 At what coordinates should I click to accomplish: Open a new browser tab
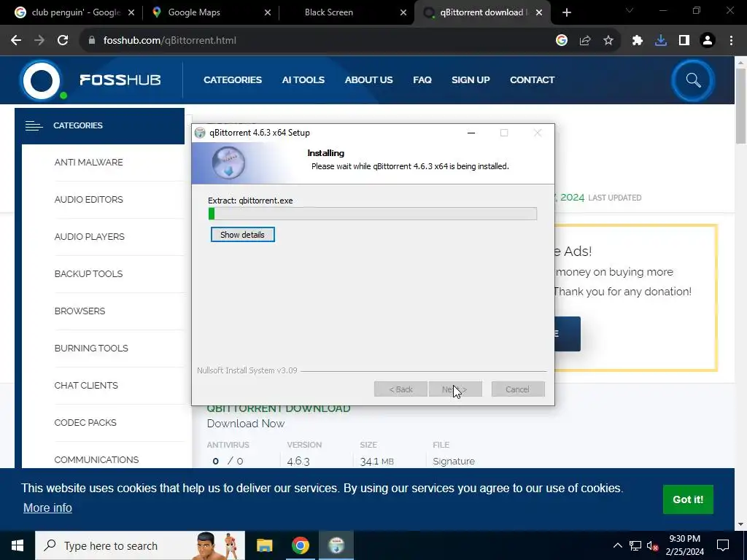(x=566, y=13)
